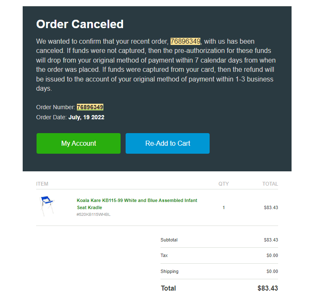Click the bold order number after 'Order Number:'
This screenshot has height=299, width=326.
click(90, 107)
